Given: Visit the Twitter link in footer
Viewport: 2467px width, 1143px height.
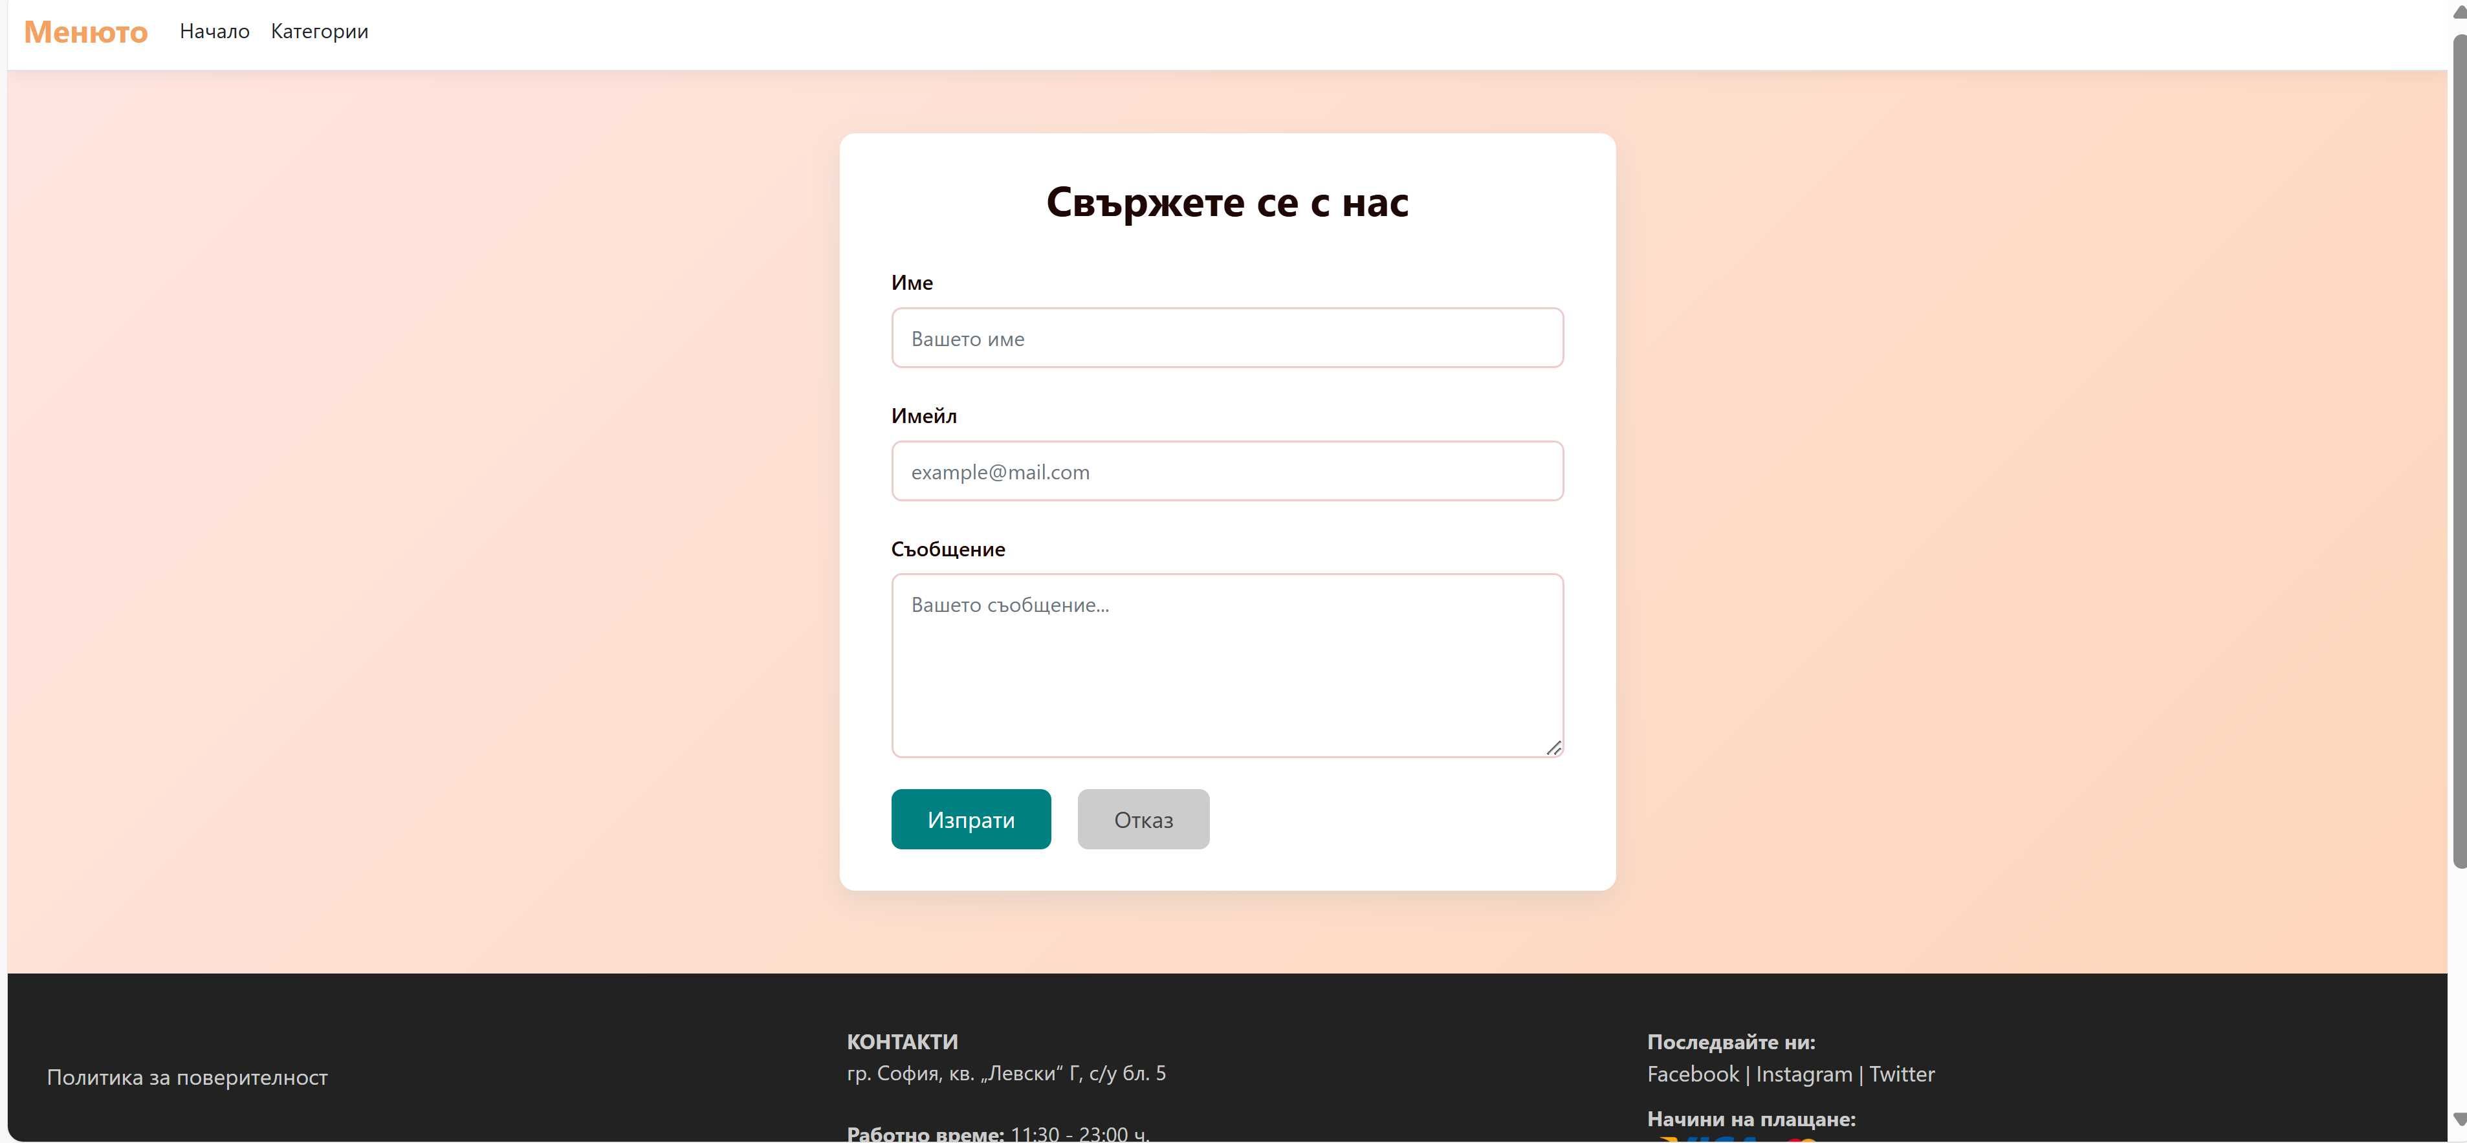Looking at the screenshot, I should tap(1902, 1074).
